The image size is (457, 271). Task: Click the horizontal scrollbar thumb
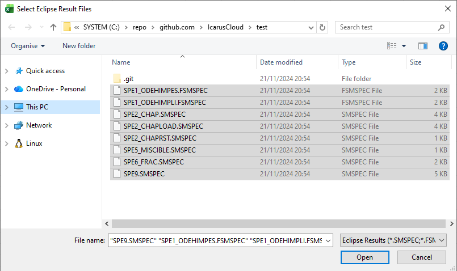pyautogui.click(x=279, y=223)
